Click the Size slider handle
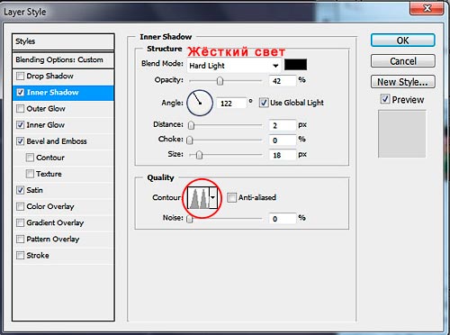The width and height of the screenshot is (450, 335). 199,155
